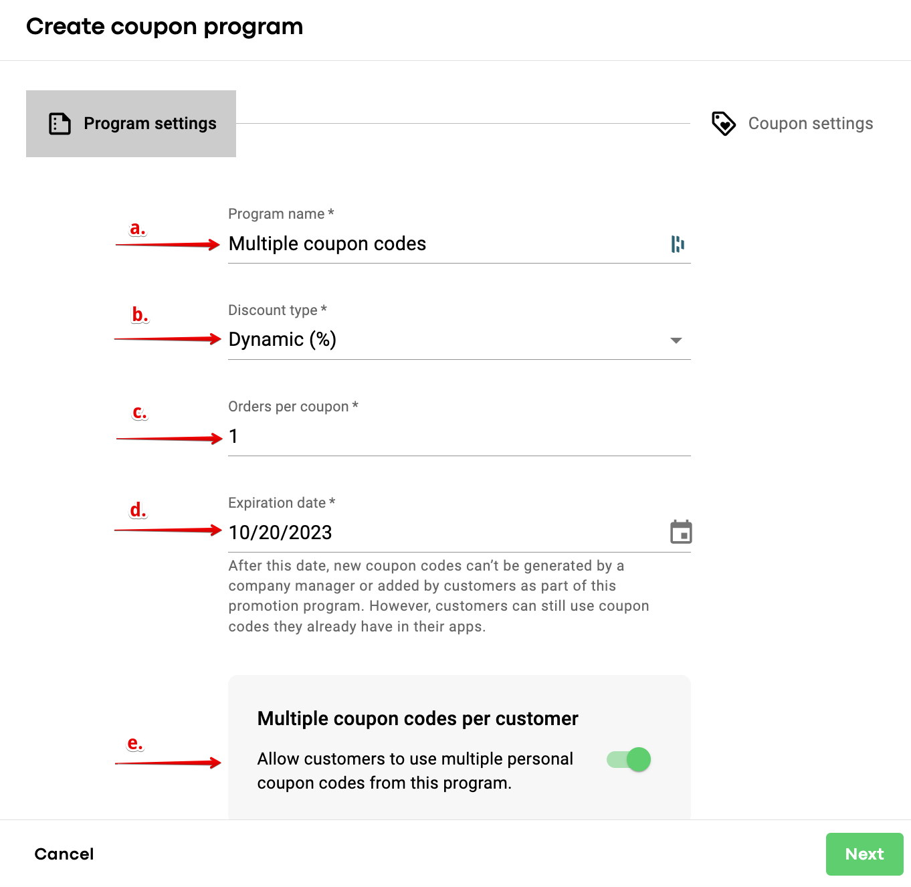Disable multiple coupon codes per customer toggle
Viewport: 911px width, 887px height.
click(x=629, y=759)
